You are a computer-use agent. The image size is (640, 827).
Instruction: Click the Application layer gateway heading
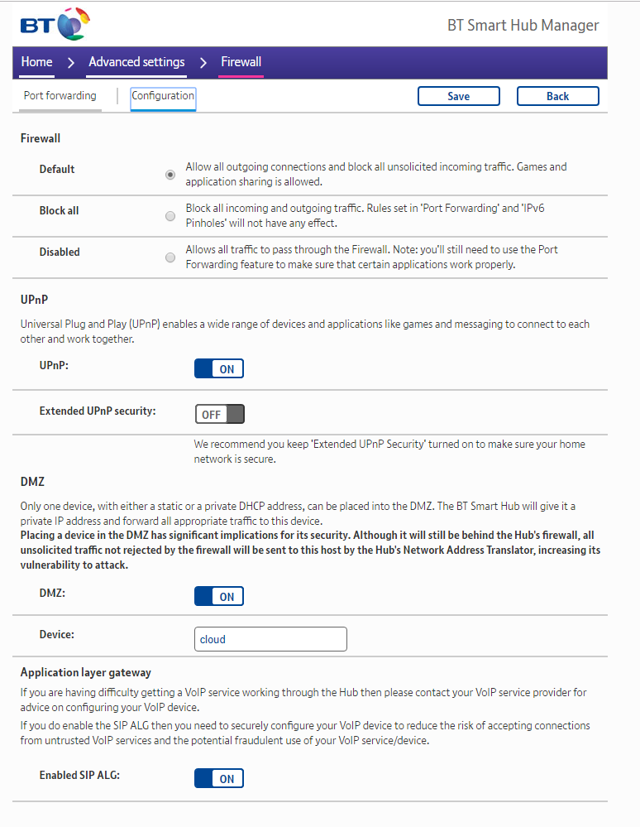coord(86,672)
